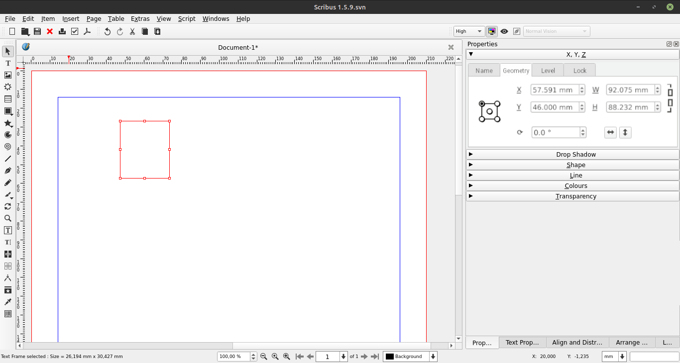The width and height of the screenshot is (680, 363).
Task: Switch to the Level tab
Action: click(548, 71)
